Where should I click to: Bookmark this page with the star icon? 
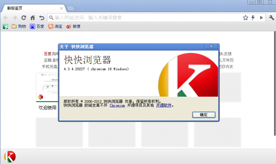245,18
